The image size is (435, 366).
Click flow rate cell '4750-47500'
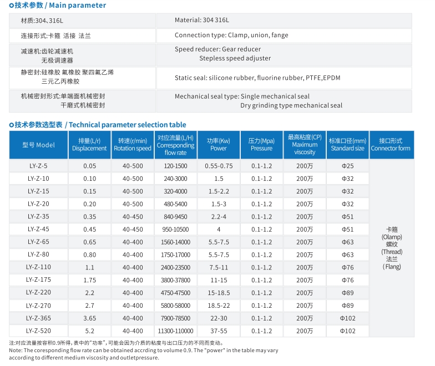click(x=175, y=293)
